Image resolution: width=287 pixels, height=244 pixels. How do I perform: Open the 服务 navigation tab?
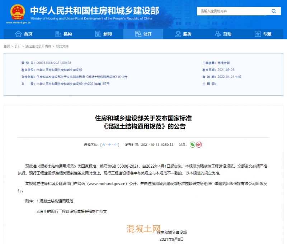tap(183, 34)
